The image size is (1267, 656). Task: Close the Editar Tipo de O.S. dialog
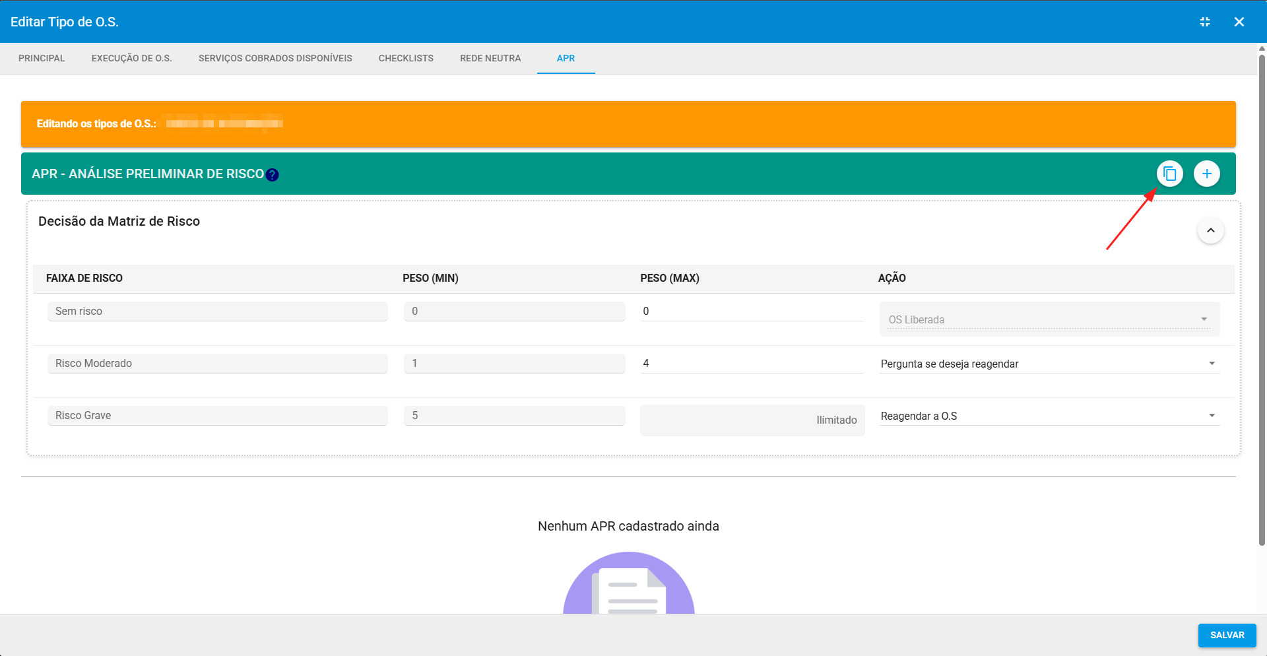tap(1239, 22)
